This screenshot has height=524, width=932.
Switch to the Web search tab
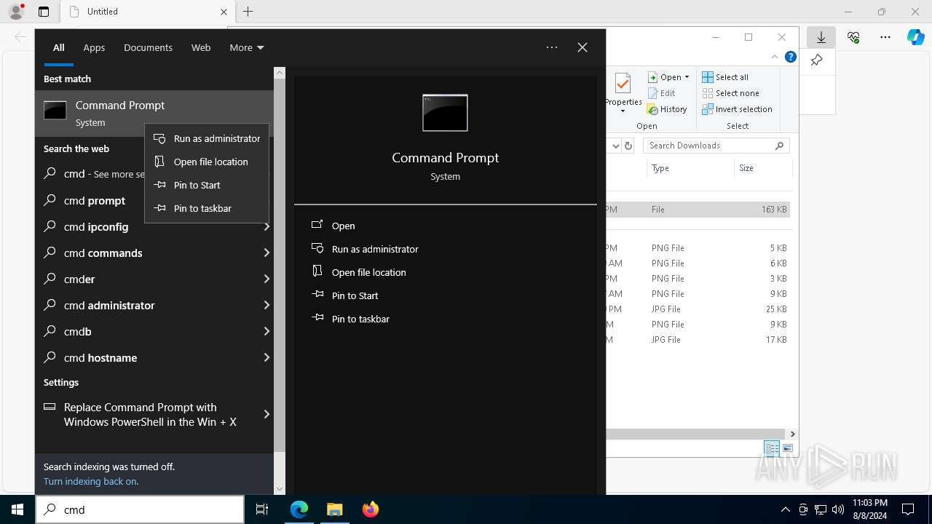pos(201,47)
